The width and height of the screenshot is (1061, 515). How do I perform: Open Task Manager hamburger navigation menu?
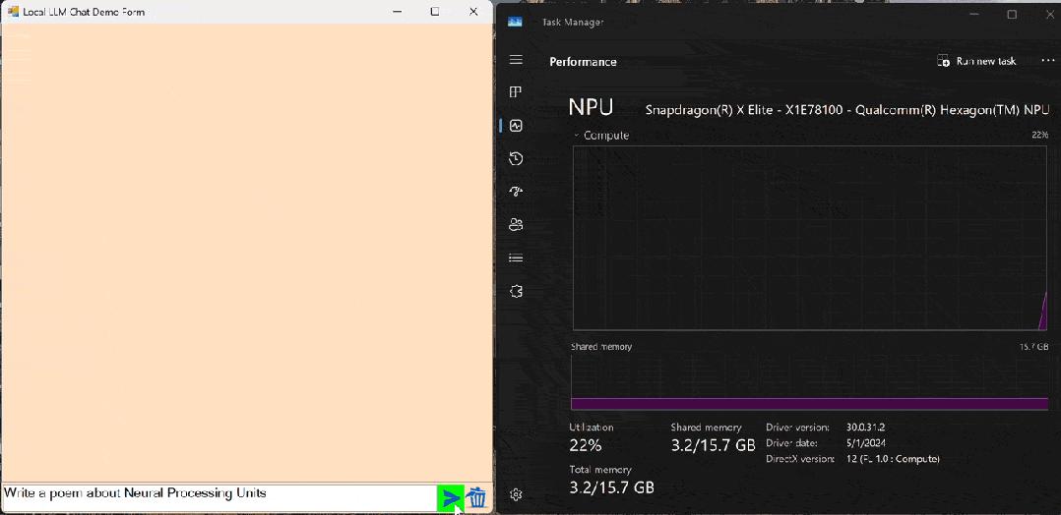(516, 60)
